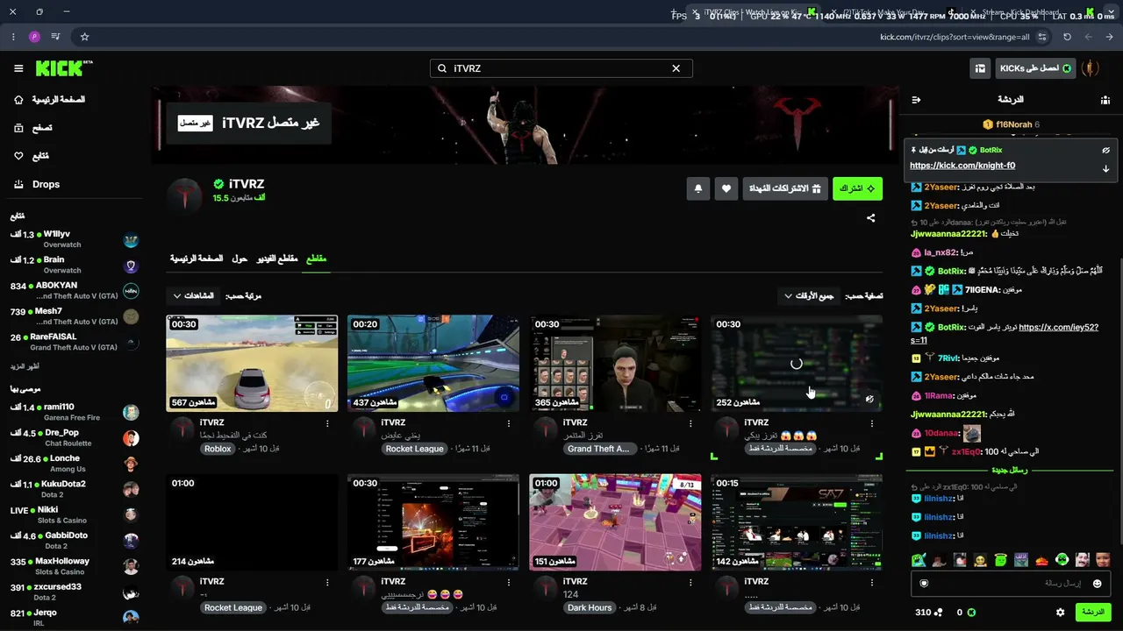Open ABOKYAN channel in sidebar
Image resolution: width=1123 pixels, height=631 pixels.
point(75,291)
